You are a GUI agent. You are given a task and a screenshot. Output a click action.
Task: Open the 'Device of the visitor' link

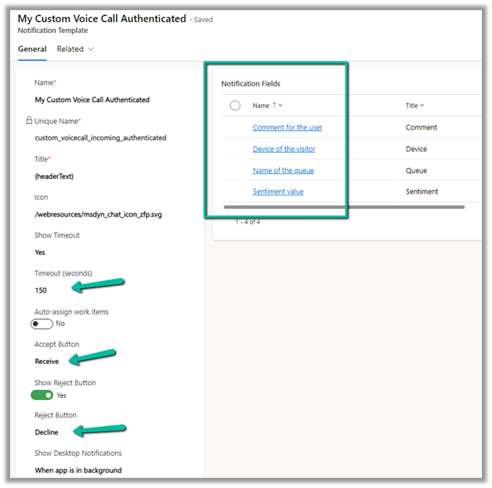coord(284,149)
